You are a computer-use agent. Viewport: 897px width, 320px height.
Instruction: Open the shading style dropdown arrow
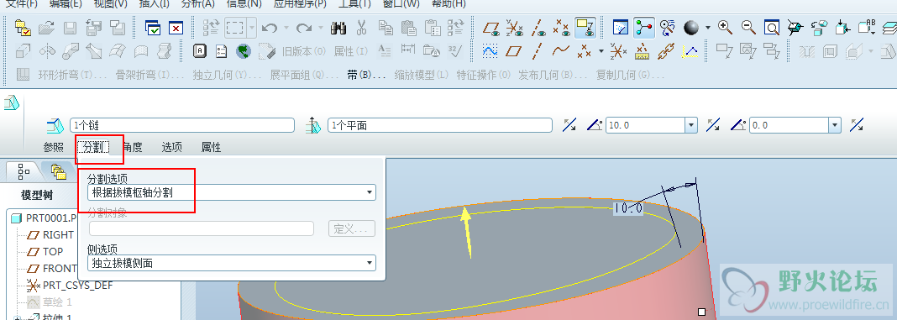(x=708, y=28)
